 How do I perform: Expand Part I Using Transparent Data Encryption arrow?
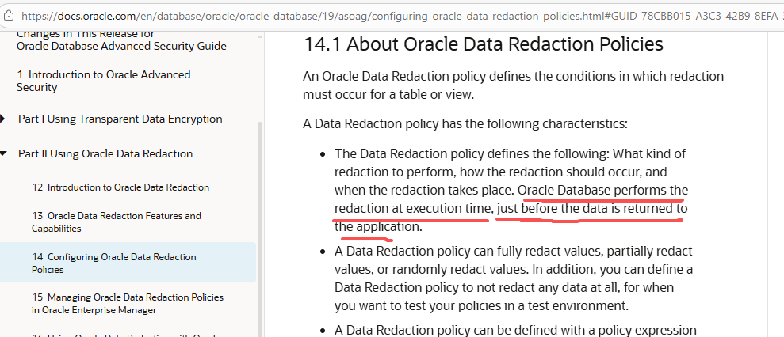coord(3,119)
